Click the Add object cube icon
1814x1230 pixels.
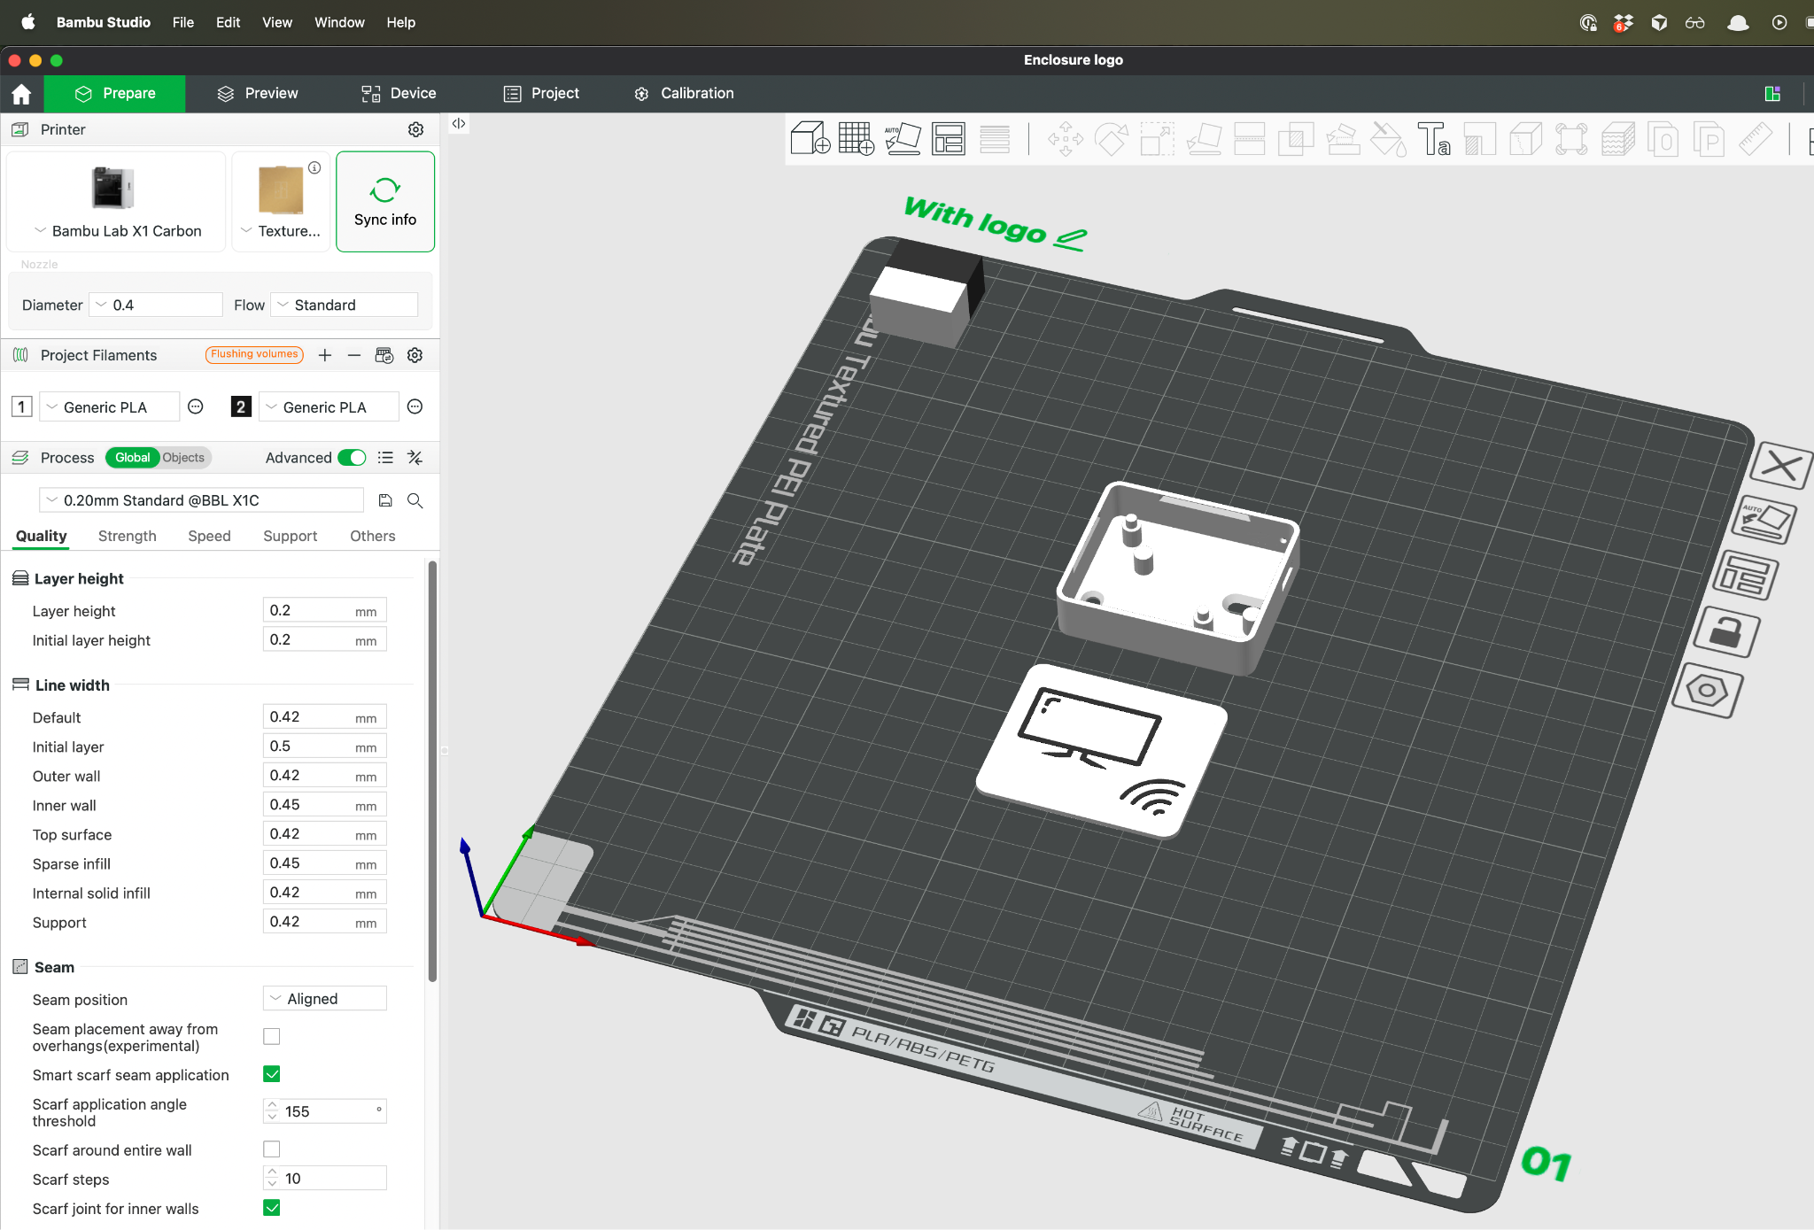coord(809,139)
